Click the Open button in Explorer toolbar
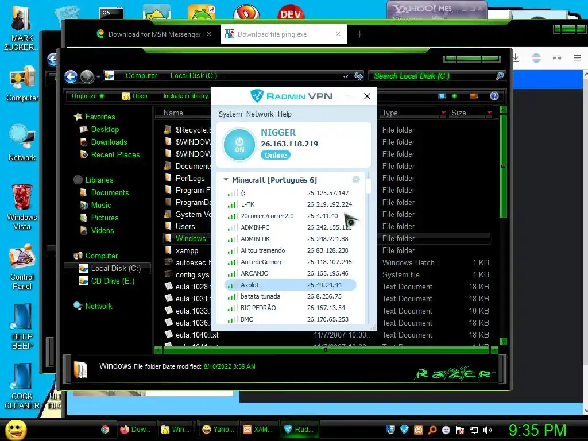This screenshot has width=588, height=441. (134, 96)
